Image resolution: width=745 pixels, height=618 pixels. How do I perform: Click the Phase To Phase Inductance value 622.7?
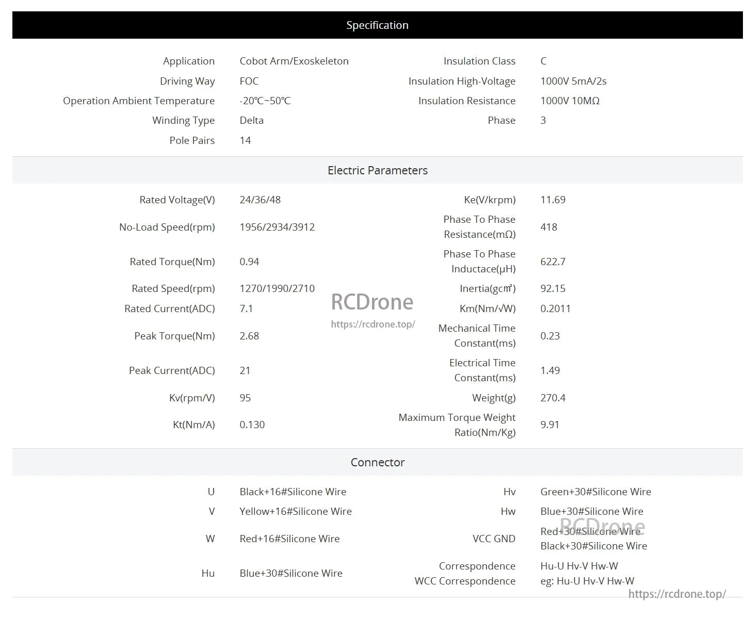[553, 262]
